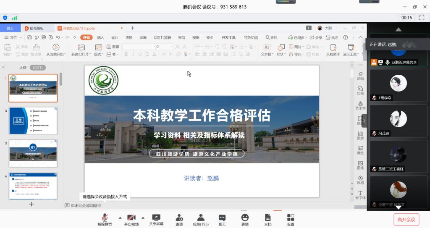Switch to 首页 tab in WPS
The image size is (430, 228).
(10, 28)
